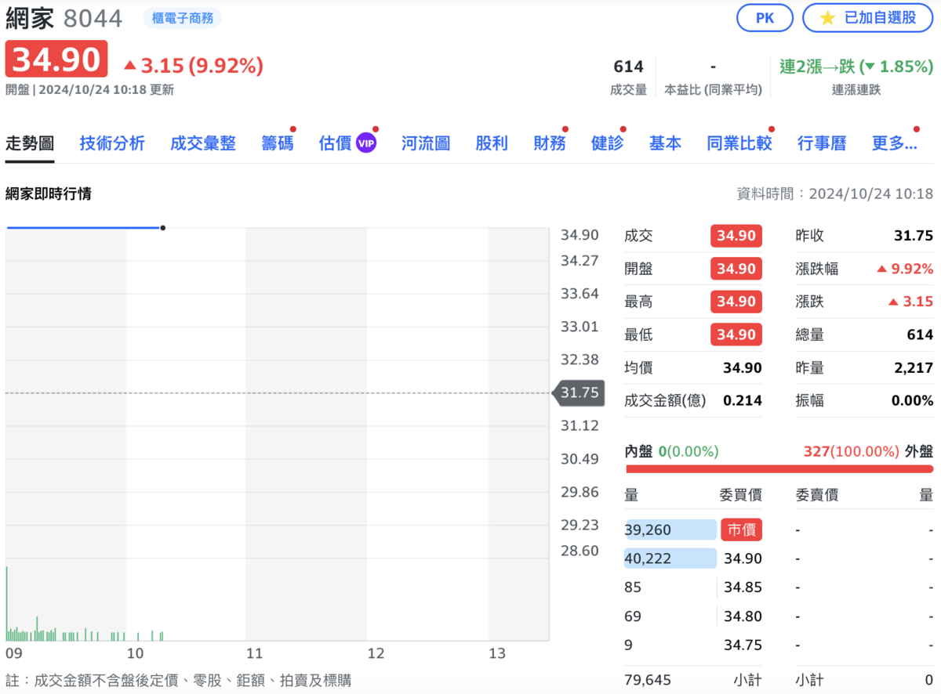Click the 櫃電子商務 category tag
Image resolution: width=941 pixels, height=694 pixels.
(183, 18)
